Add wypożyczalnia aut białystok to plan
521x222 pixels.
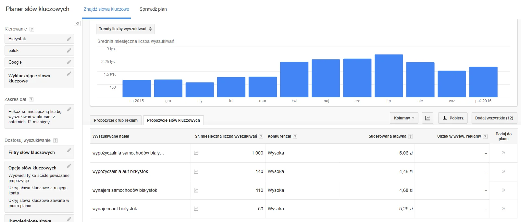pos(503,171)
